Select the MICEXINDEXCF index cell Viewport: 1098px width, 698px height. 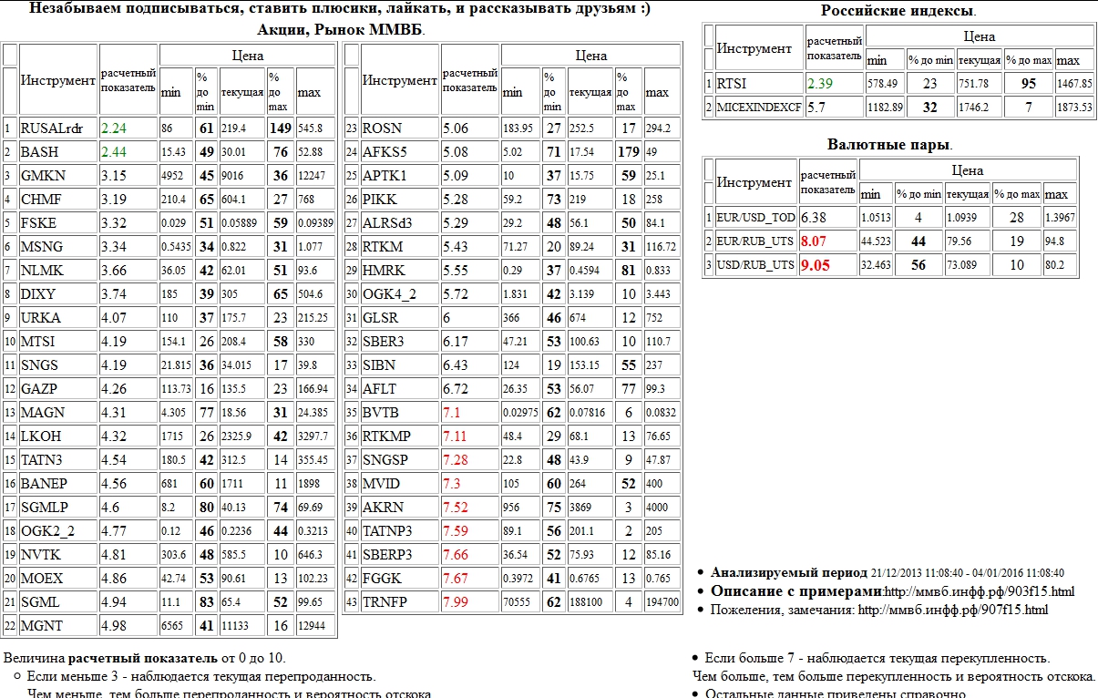tap(759, 107)
